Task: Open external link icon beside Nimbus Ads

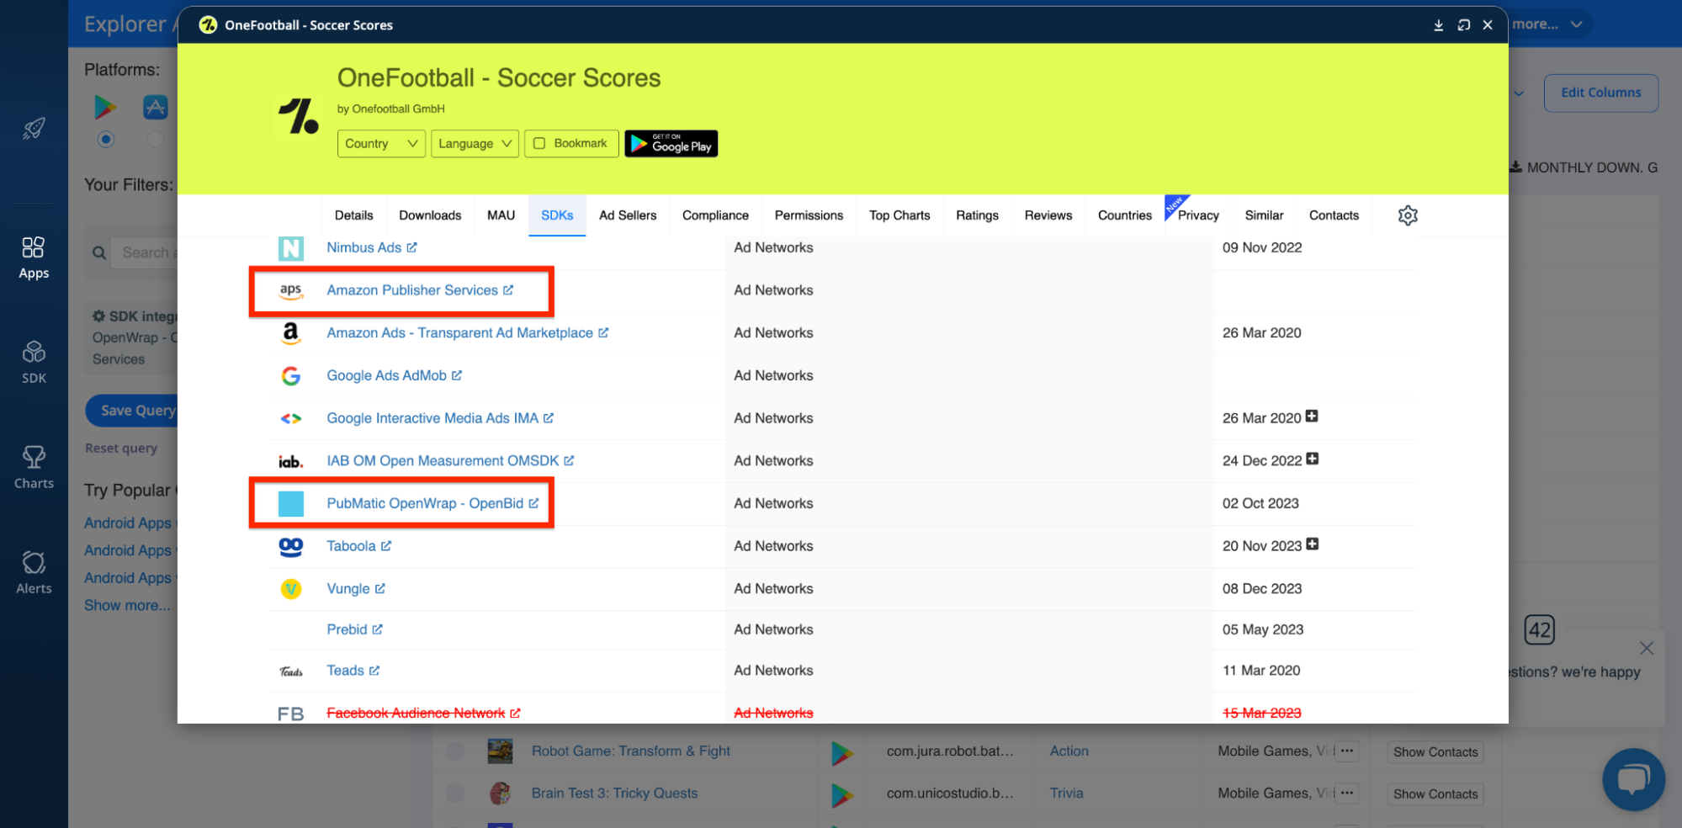Action: click(x=412, y=247)
